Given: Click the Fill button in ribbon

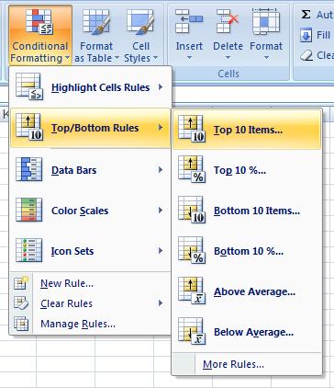Looking at the screenshot, I should click(x=316, y=35).
